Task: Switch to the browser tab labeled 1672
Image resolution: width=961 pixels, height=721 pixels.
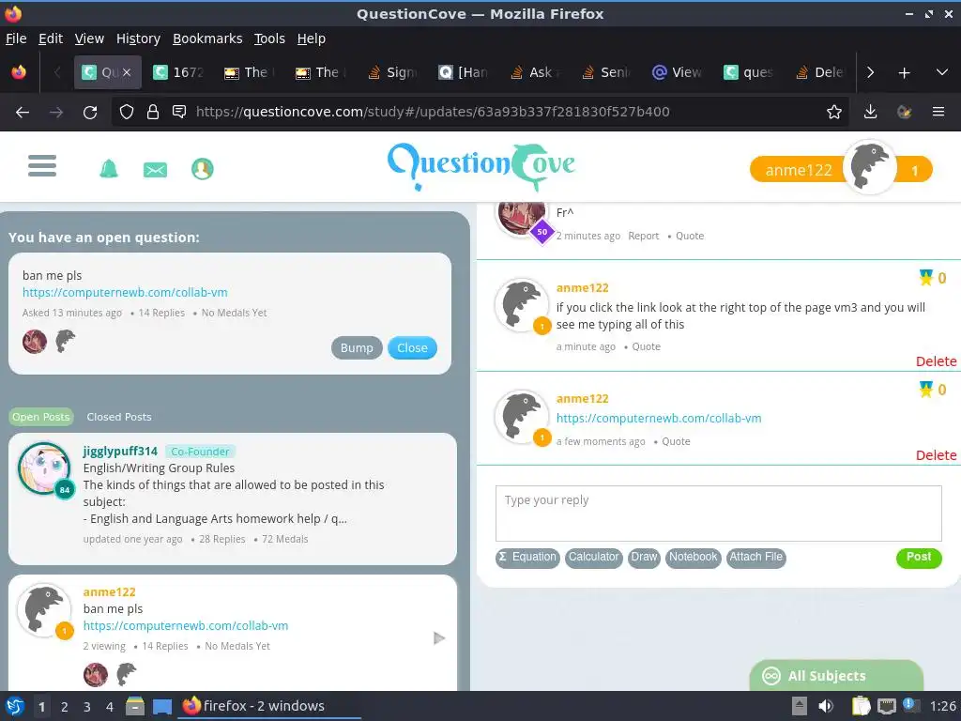Action: point(177,72)
